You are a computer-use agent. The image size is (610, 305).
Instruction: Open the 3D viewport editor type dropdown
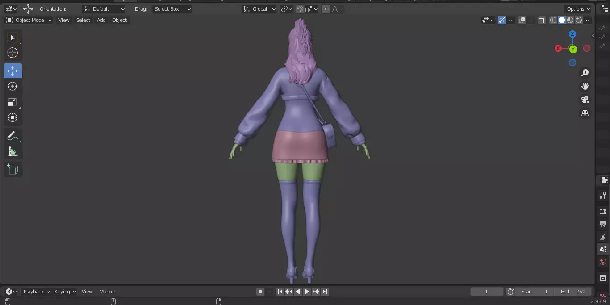click(11, 9)
